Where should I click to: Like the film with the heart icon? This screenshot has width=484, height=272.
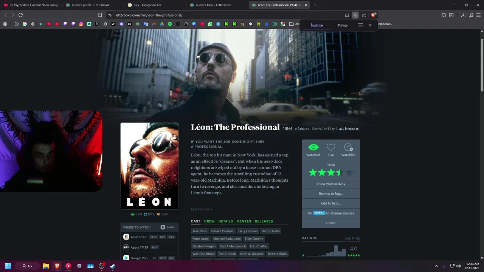coord(331,147)
